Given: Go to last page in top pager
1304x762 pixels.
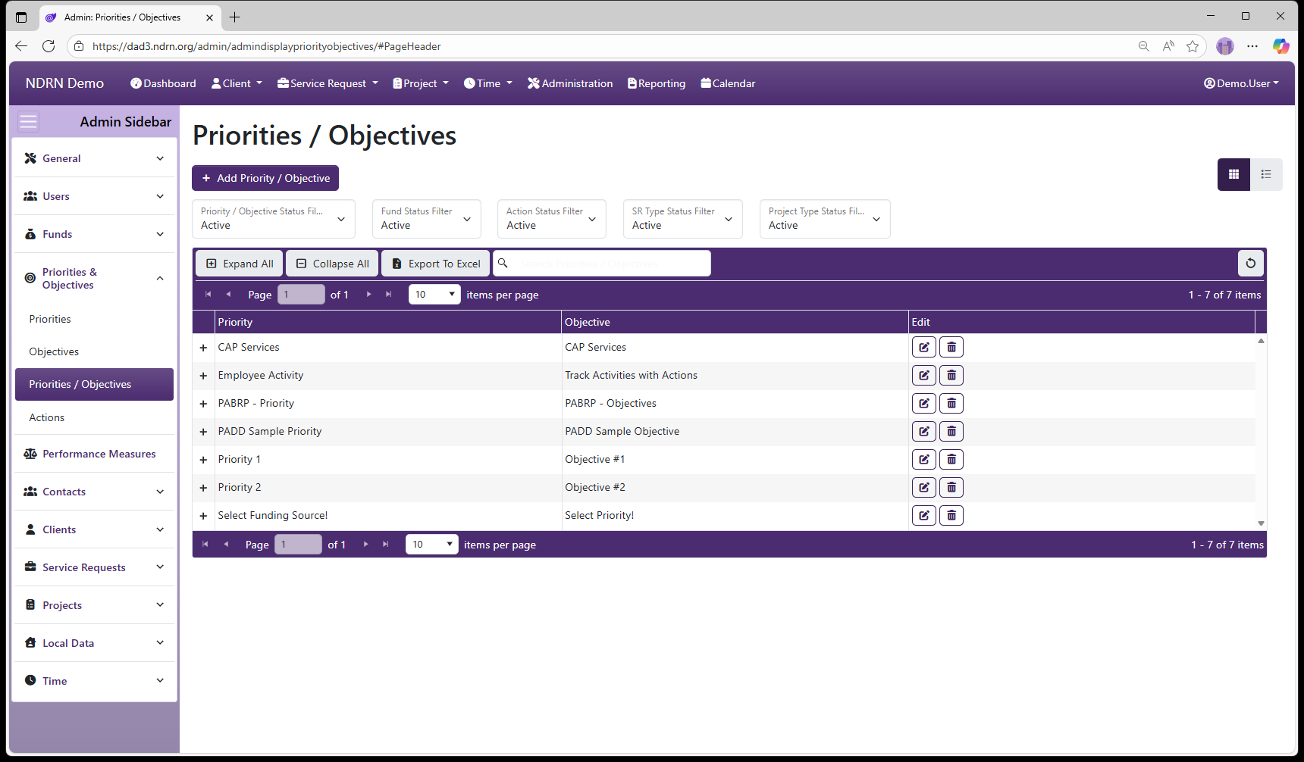Looking at the screenshot, I should (x=388, y=295).
